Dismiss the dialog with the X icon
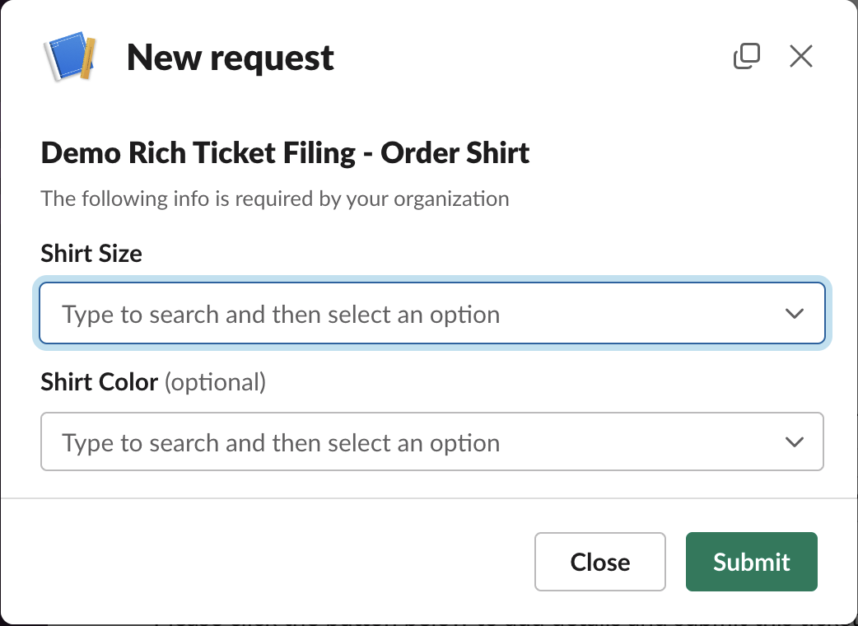858x626 pixels. [800, 57]
